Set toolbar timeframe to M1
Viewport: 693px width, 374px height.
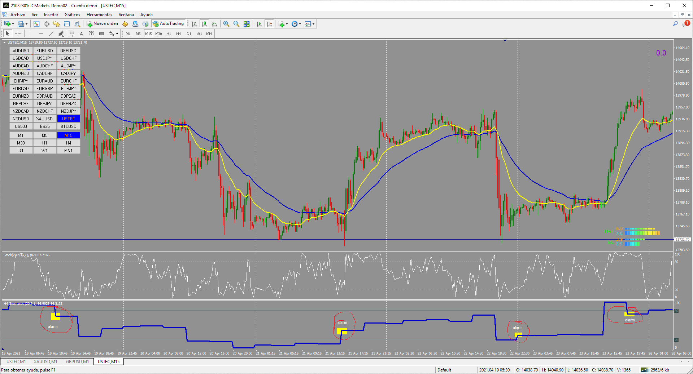pos(128,34)
